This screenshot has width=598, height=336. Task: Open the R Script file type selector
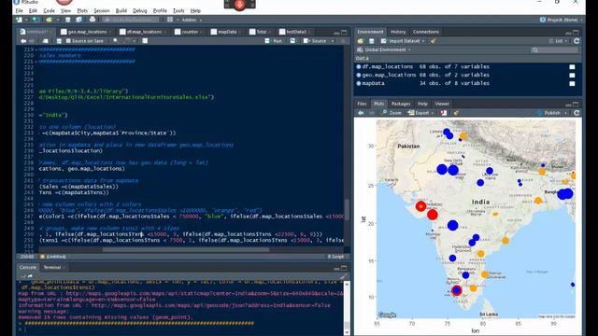pos(336,257)
